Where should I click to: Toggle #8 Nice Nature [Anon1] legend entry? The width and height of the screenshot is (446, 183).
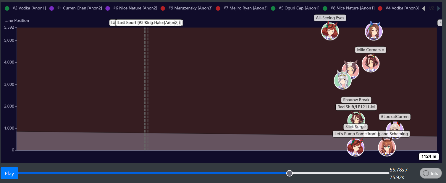pos(349,8)
